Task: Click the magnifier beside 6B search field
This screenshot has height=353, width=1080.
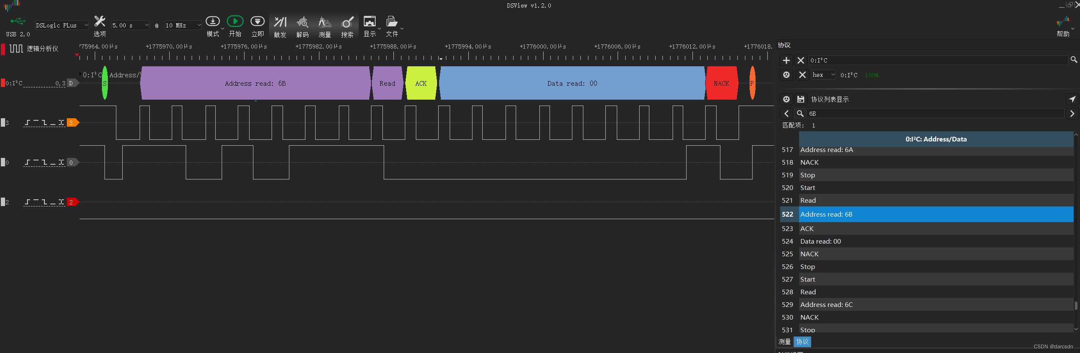Action: (x=800, y=114)
